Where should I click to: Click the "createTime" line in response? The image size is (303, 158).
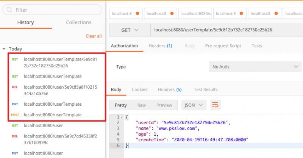[192, 140]
